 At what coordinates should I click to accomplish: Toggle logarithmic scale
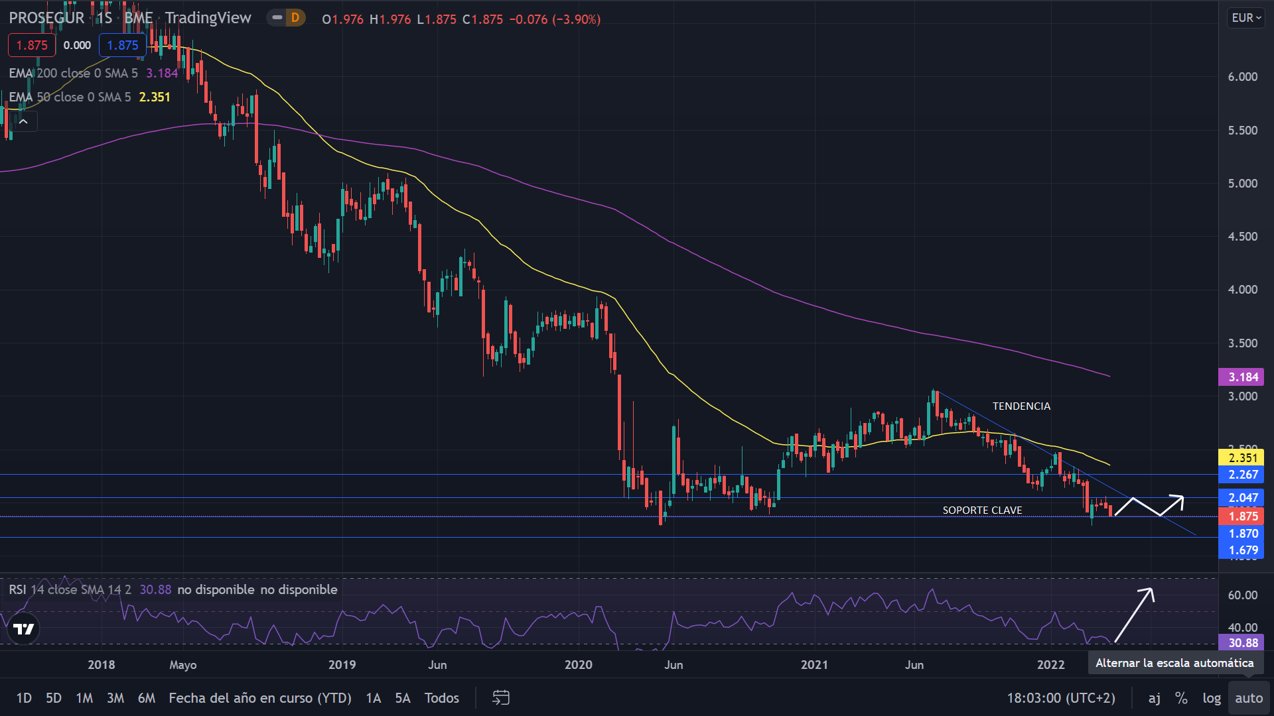[x=1212, y=697]
